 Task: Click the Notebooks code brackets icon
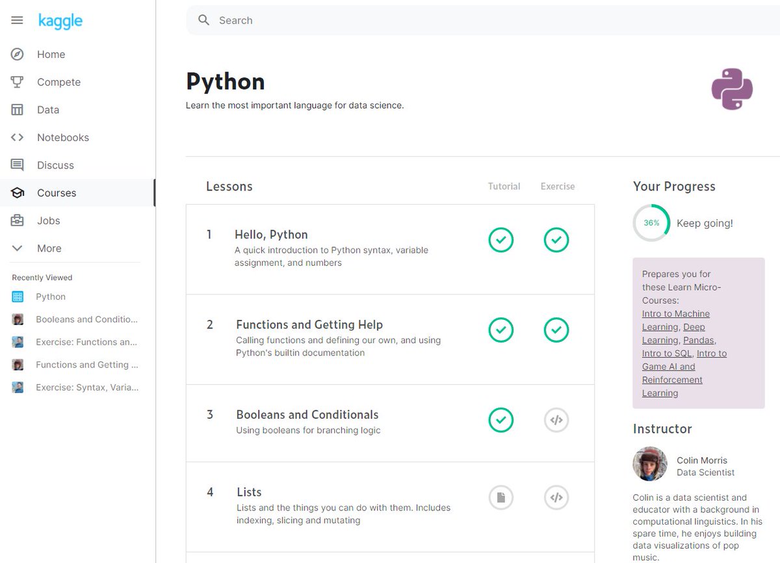pos(18,137)
